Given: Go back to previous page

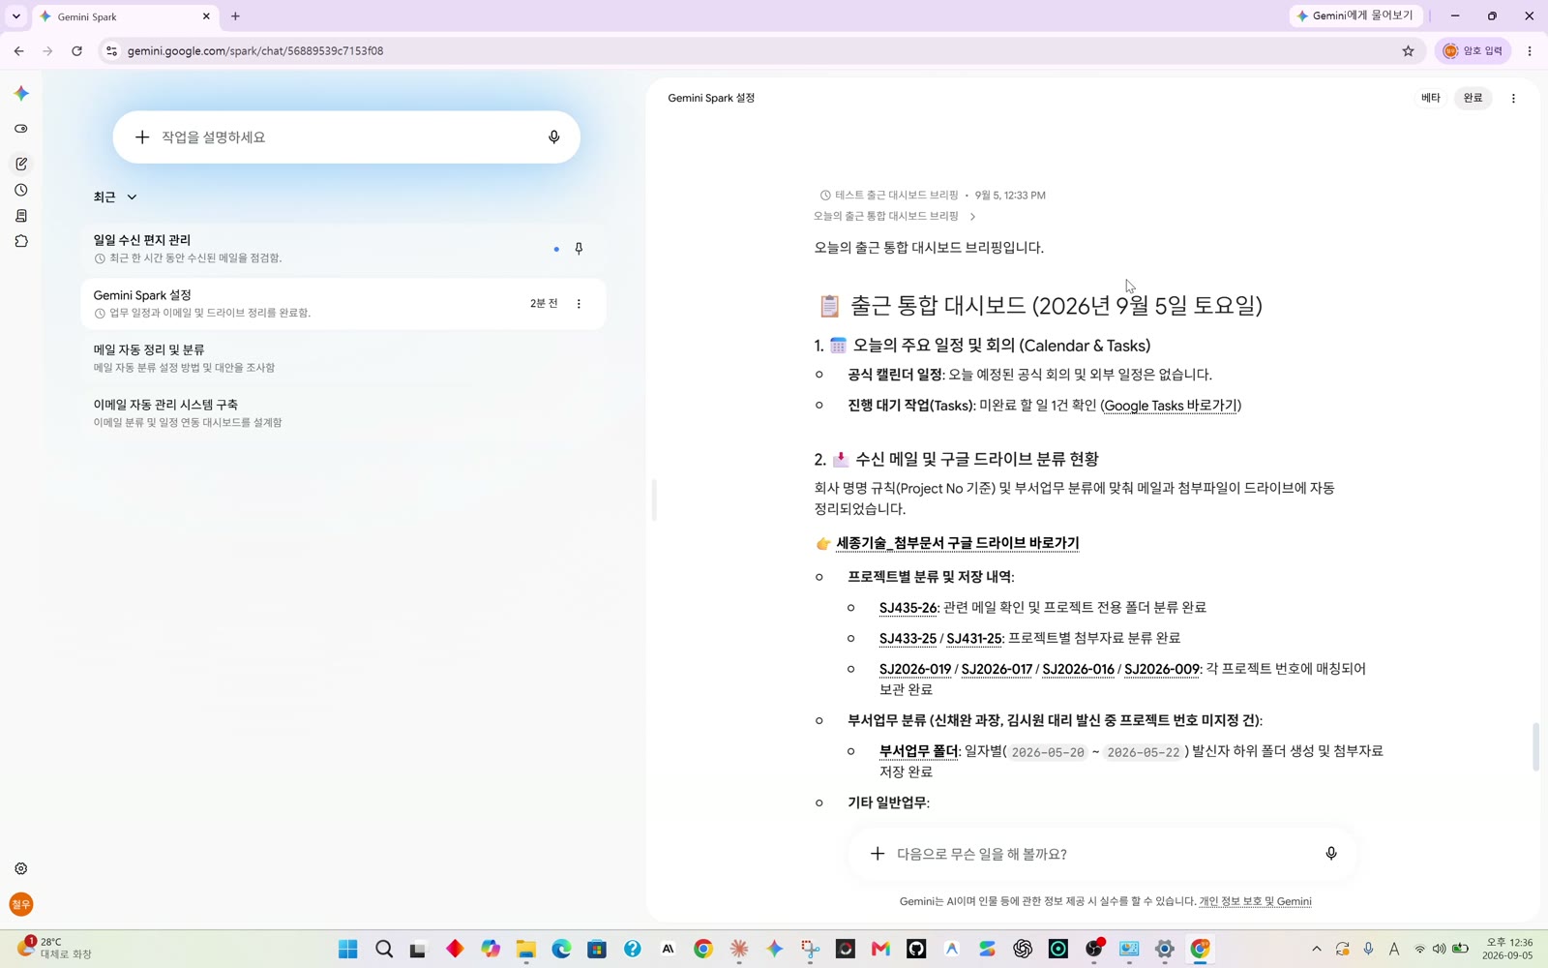Looking at the screenshot, I should click(x=19, y=51).
